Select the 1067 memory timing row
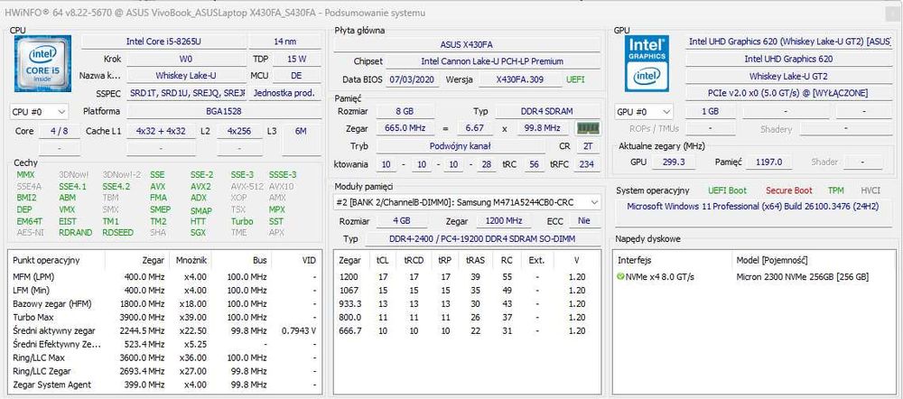Viewport: 903px width, 399px height. [467, 290]
